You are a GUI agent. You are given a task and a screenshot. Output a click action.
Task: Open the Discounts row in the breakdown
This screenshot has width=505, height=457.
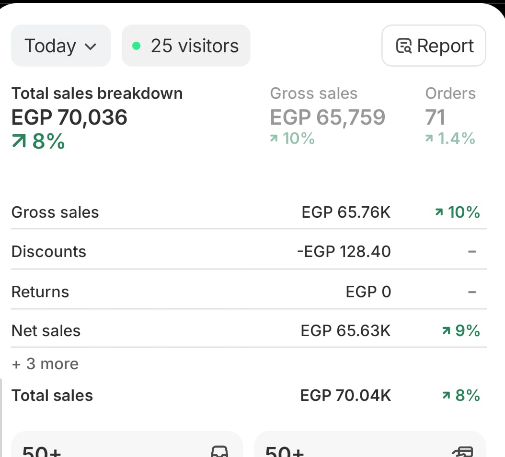tap(49, 252)
